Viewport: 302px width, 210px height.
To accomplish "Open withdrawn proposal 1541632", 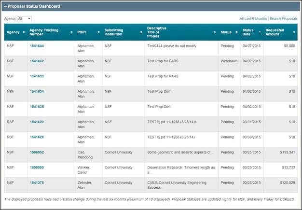I will point(37,61).
